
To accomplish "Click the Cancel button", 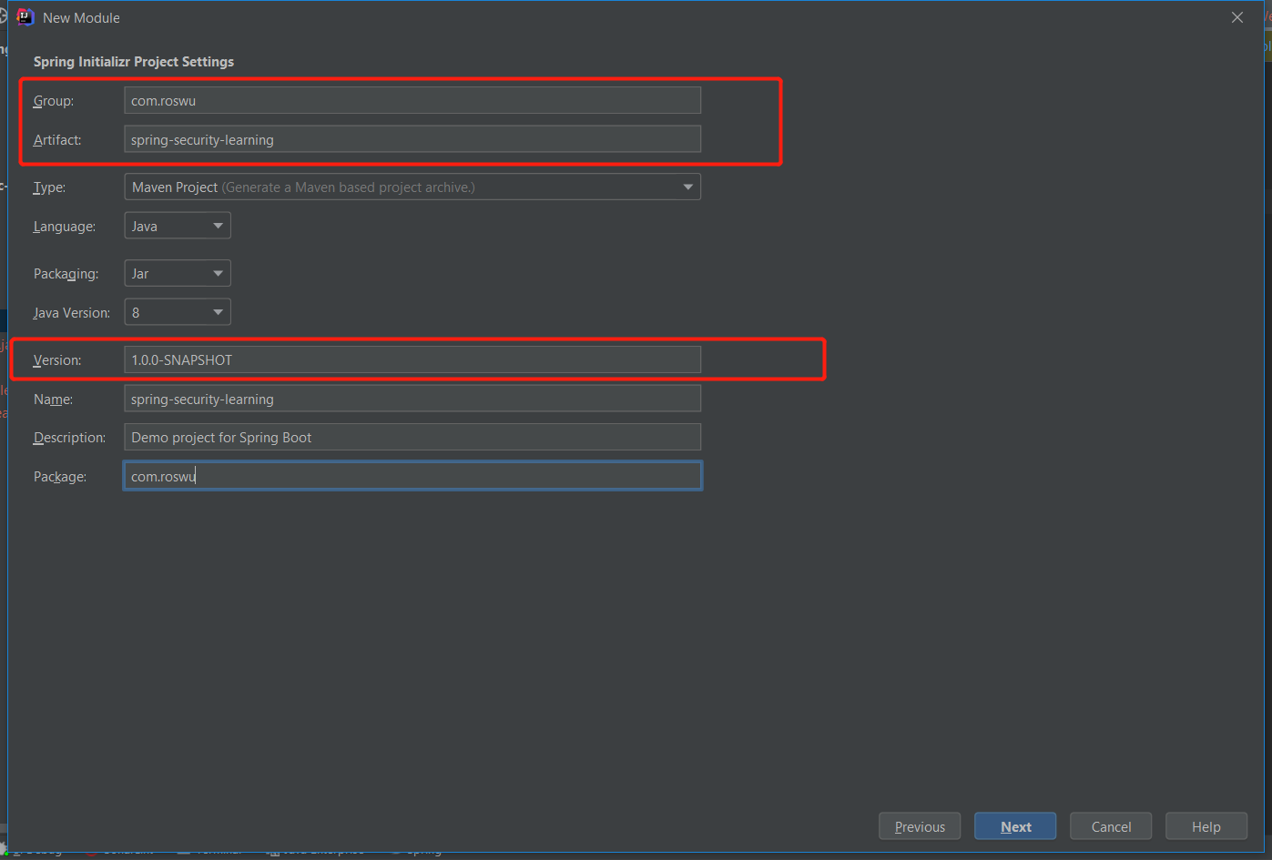I will (x=1110, y=825).
